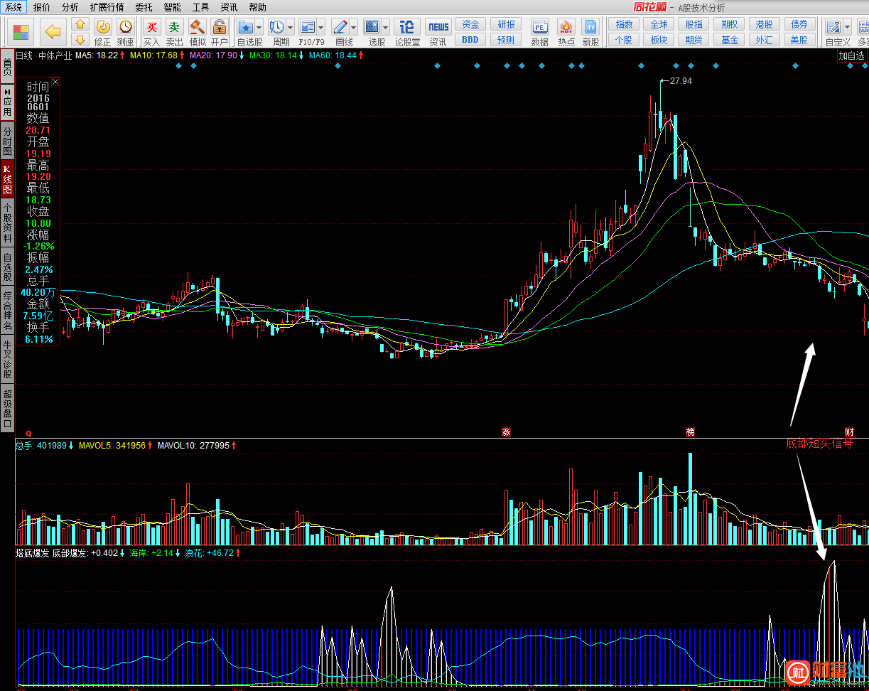Viewport: 869px width, 691px height.
Task: Click the 资金 button
Action: (470, 24)
